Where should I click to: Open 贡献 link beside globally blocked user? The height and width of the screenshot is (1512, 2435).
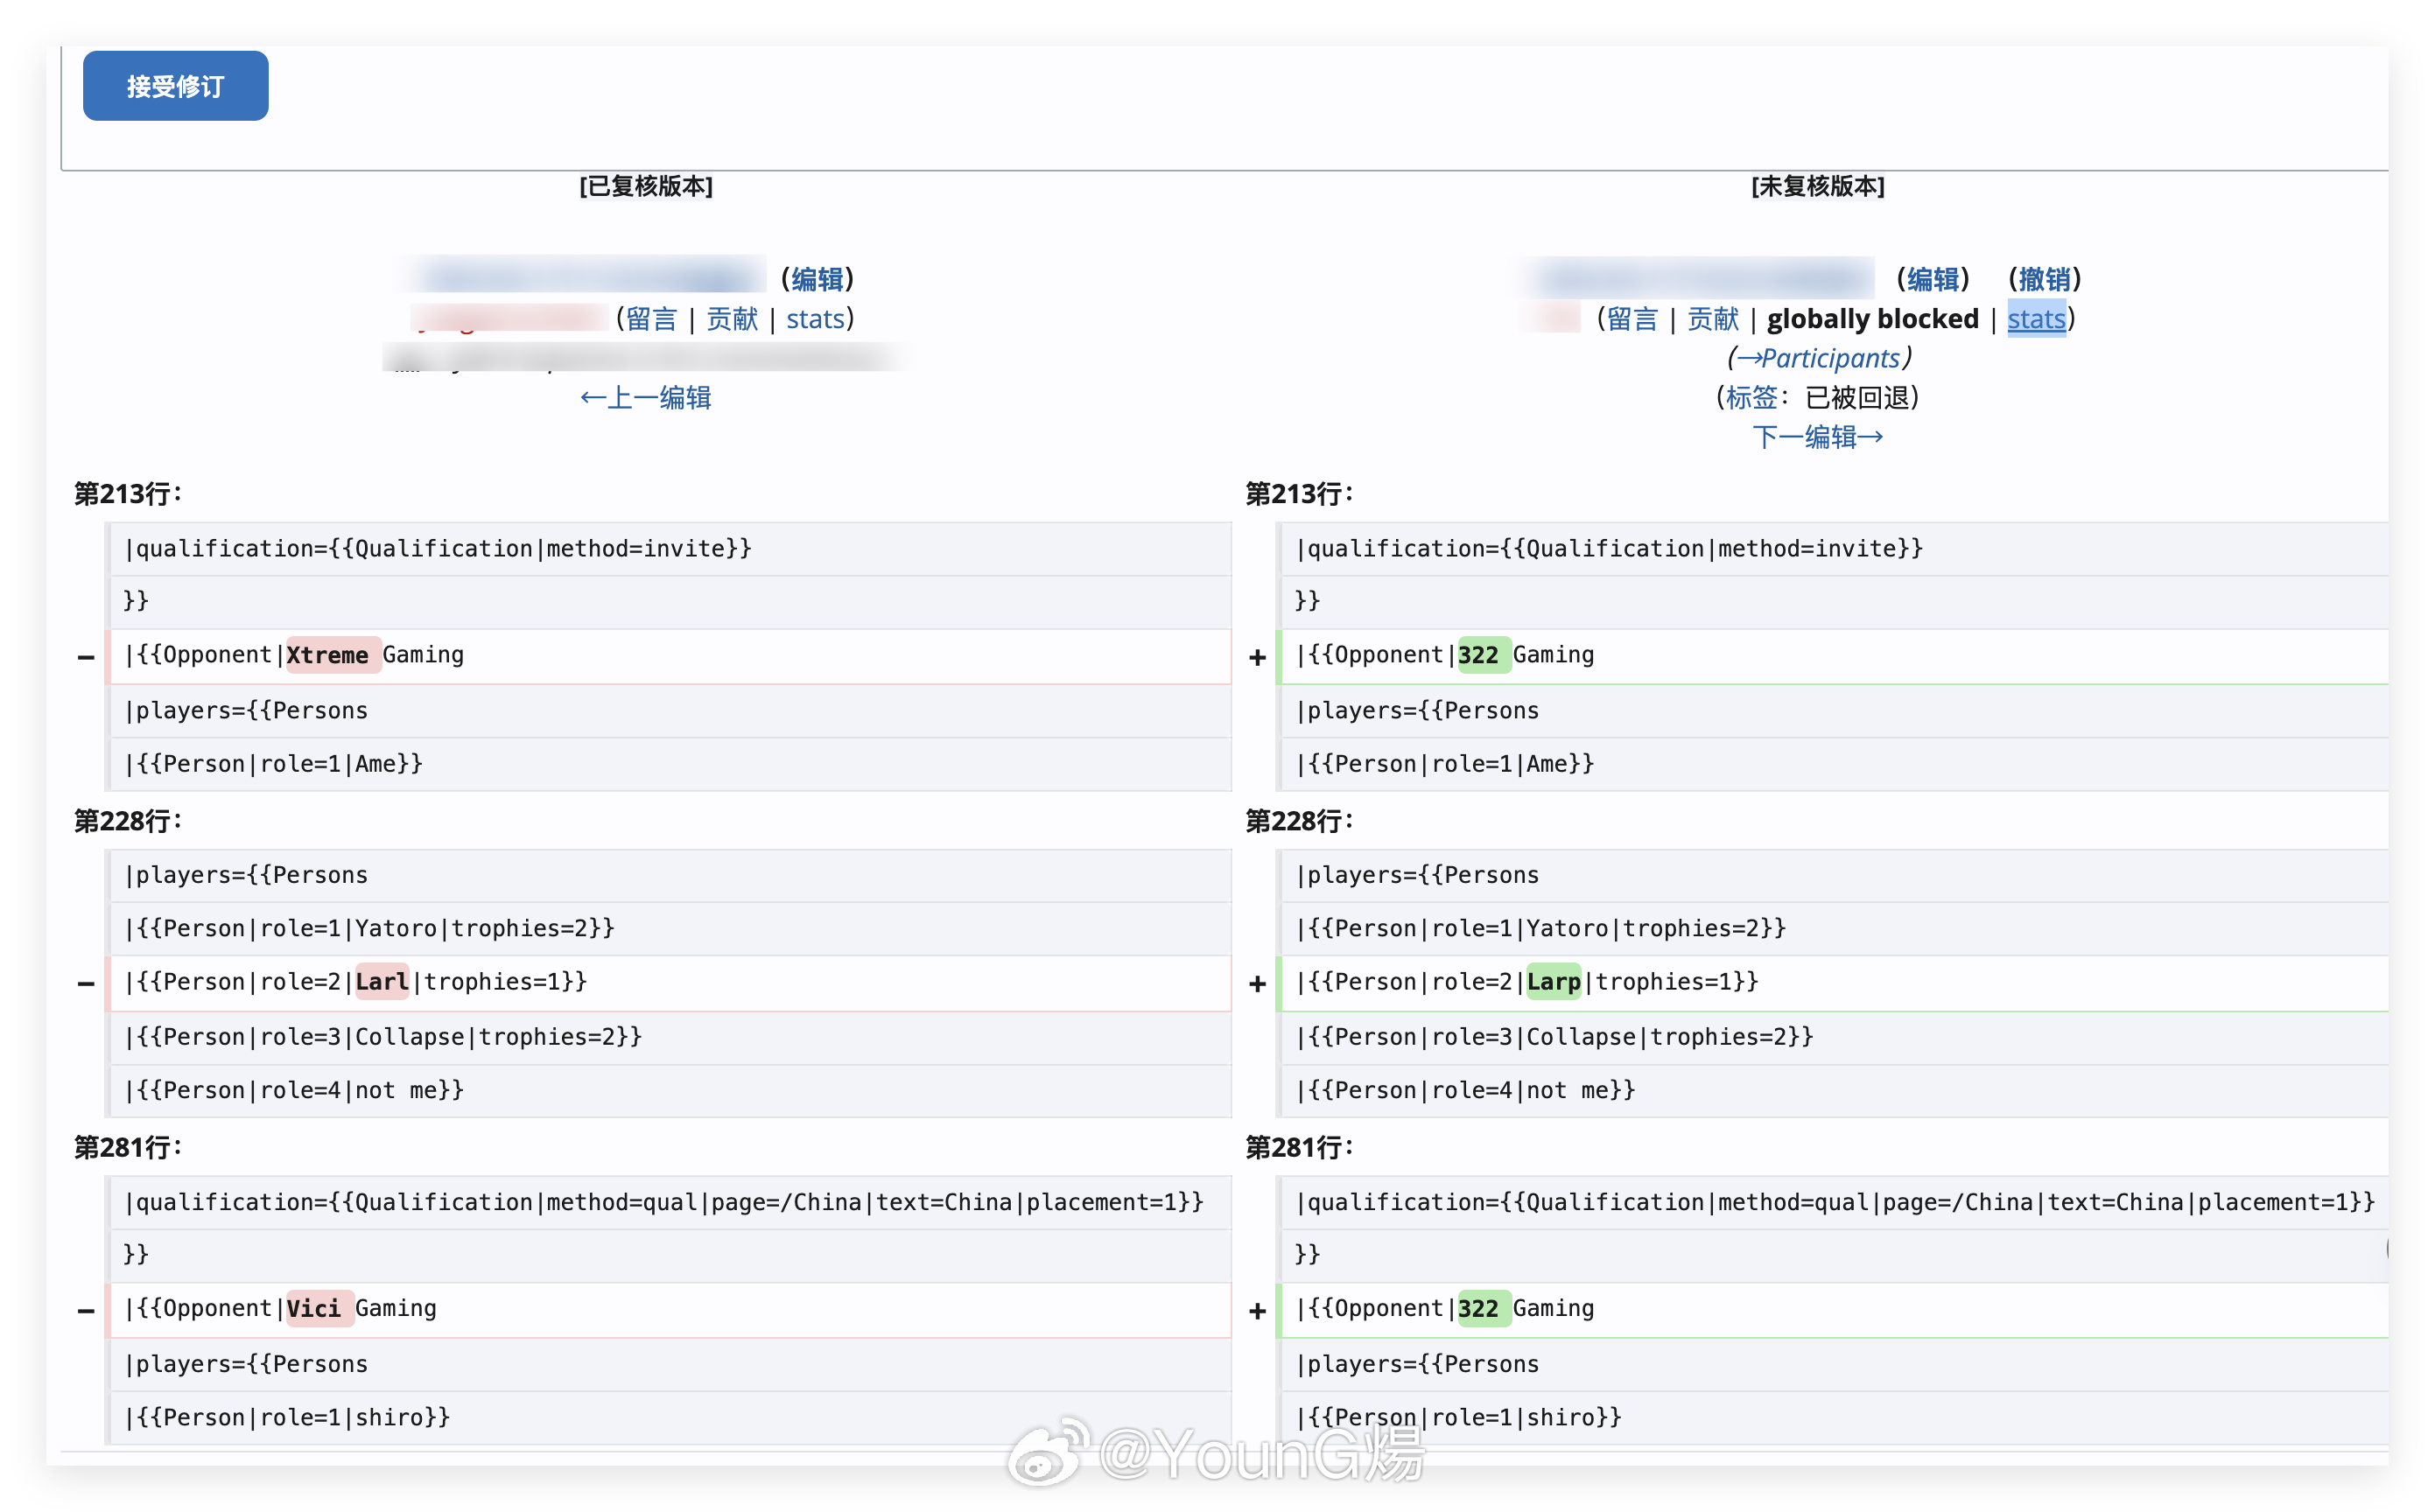pyautogui.click(x=1713, y=319)
